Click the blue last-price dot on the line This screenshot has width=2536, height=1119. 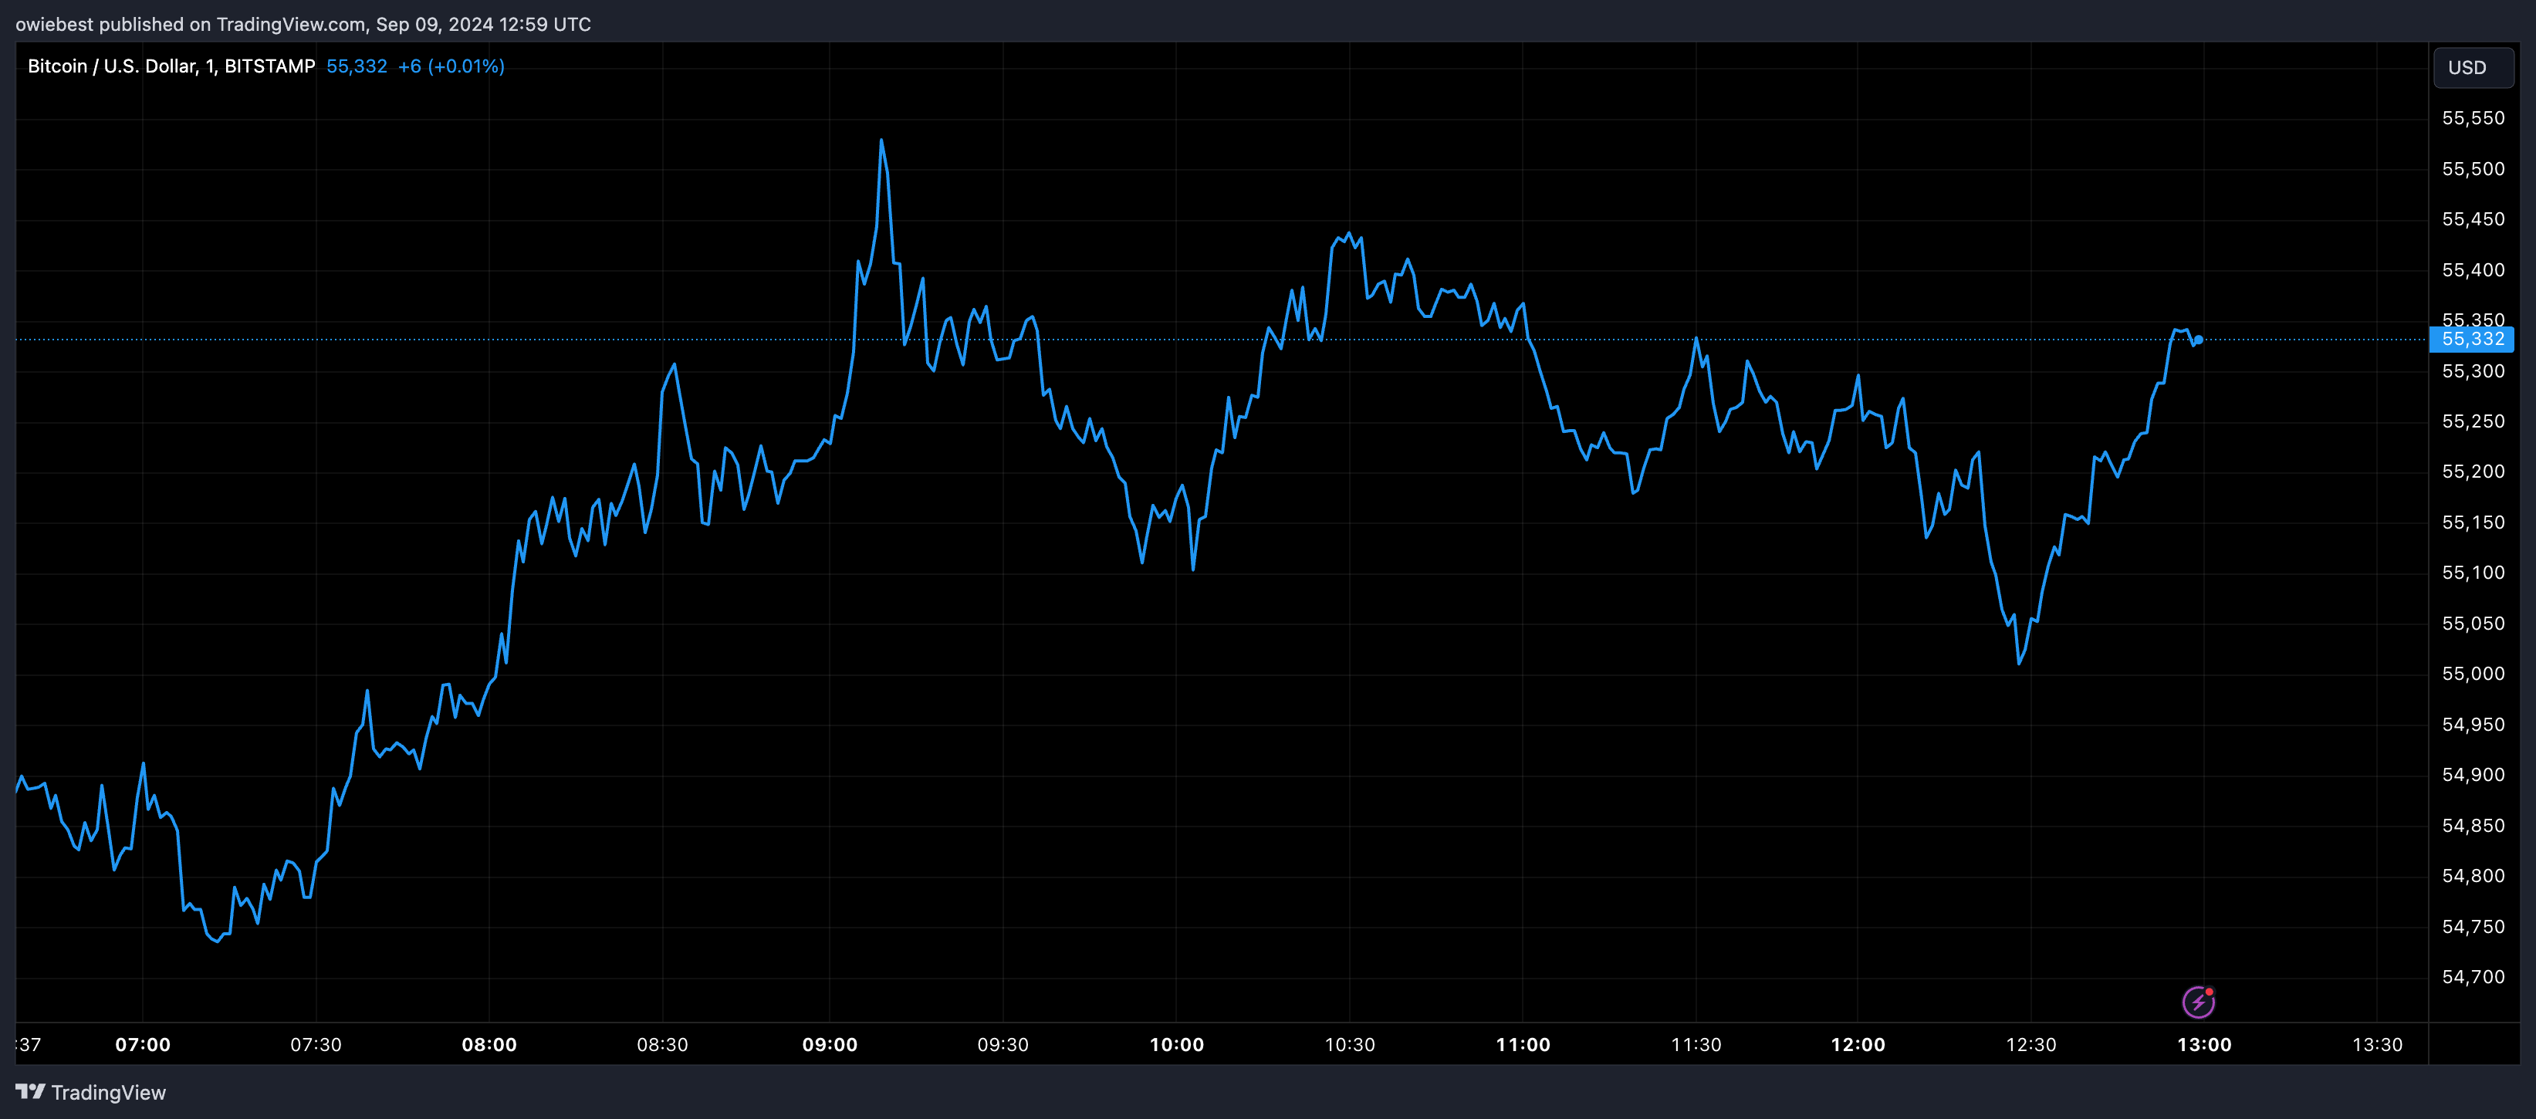tap(2198, 340)
